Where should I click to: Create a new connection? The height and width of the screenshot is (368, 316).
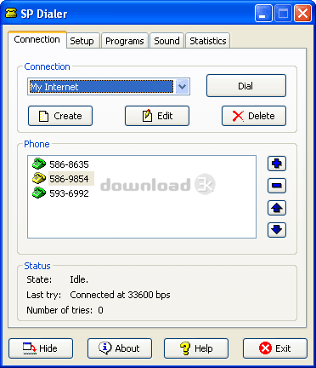(60, 116)
